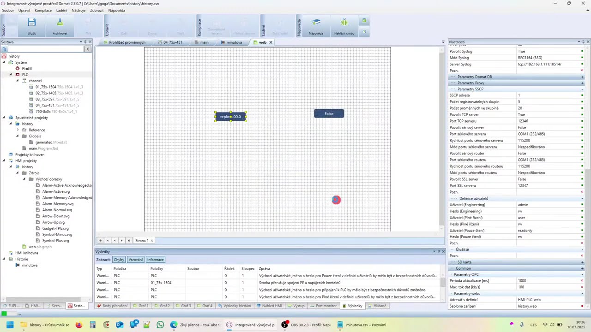Viewport: 591px width, 332px height.
Task: Close the web tab
Action: coord(271,42)
